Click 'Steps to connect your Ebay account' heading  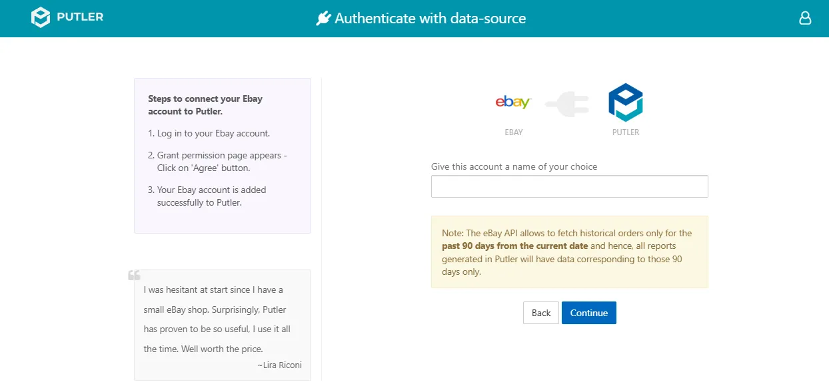pos(205,105)
